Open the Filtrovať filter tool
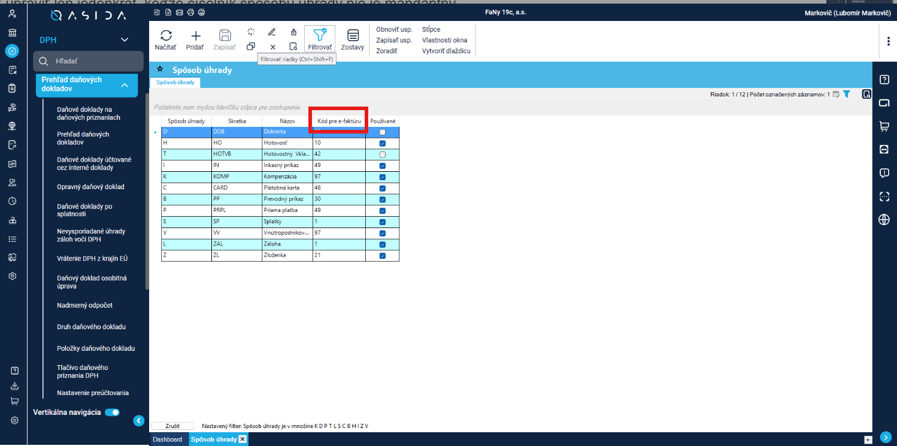The width and height of the screenshot is (897, 446). (x=320, y=40)
